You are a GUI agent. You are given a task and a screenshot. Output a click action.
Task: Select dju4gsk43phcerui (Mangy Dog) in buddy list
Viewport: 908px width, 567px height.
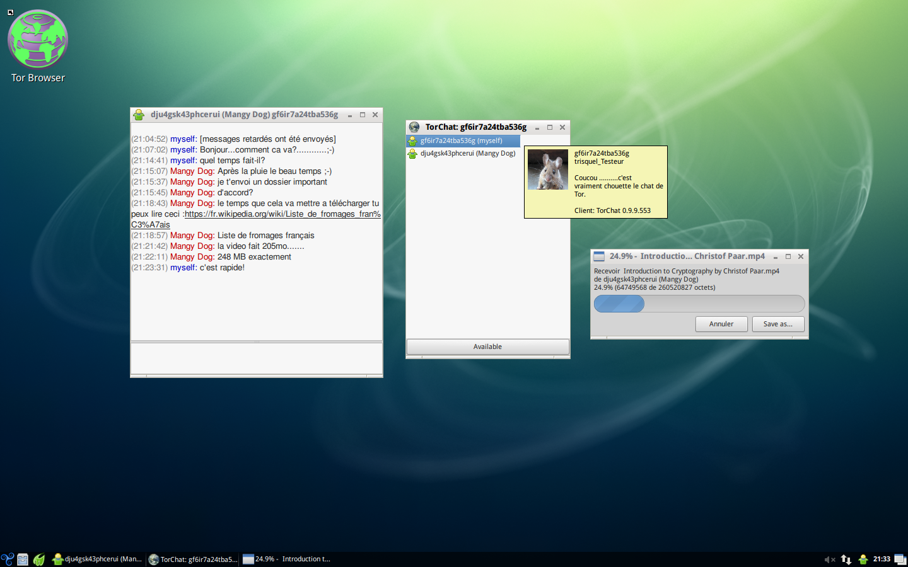coord(463,153)
